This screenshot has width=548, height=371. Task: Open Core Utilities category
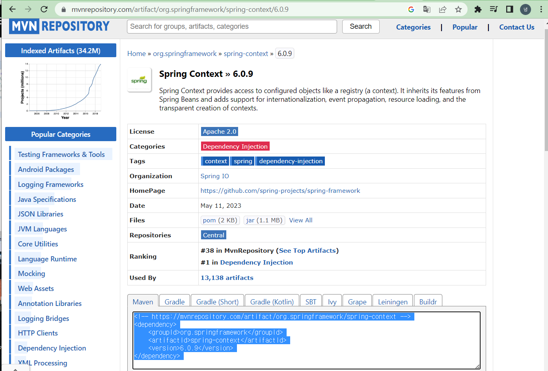[x=38, y=244]
